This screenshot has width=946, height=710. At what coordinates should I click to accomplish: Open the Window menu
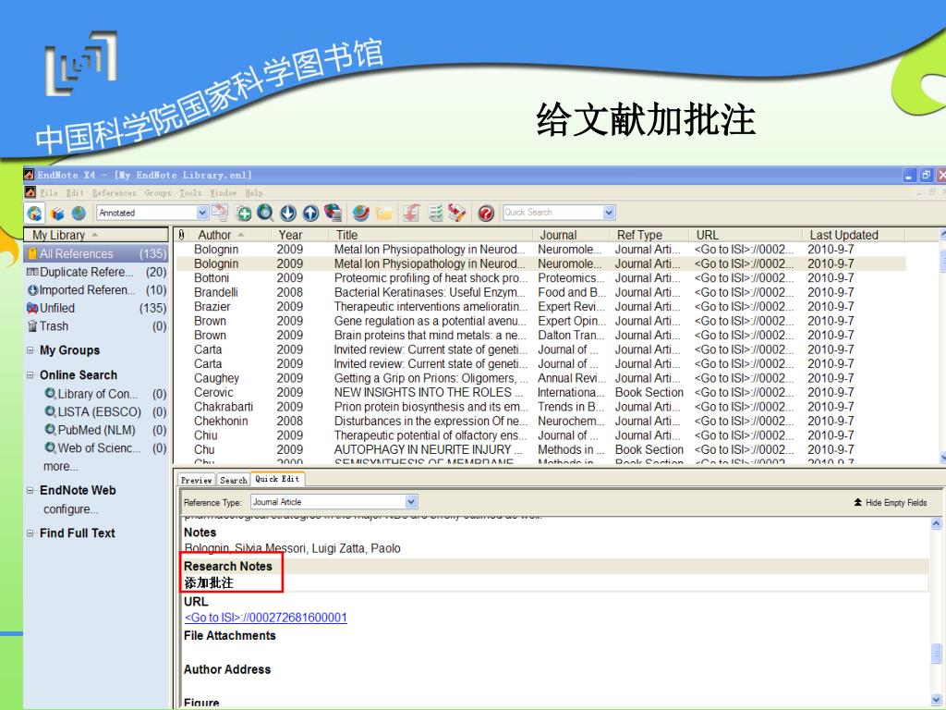(x=224, y=192)
